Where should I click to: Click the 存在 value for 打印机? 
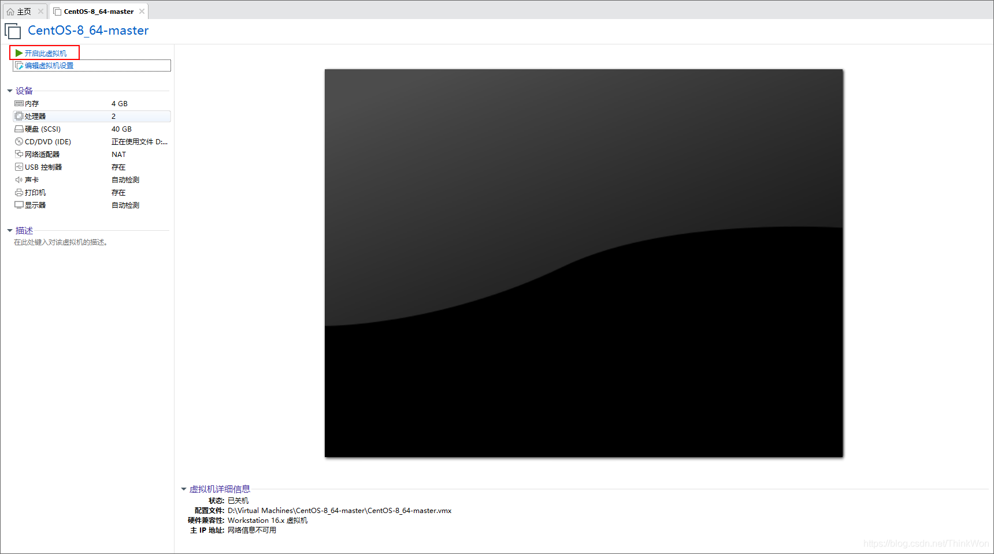(x=118, y=193)
